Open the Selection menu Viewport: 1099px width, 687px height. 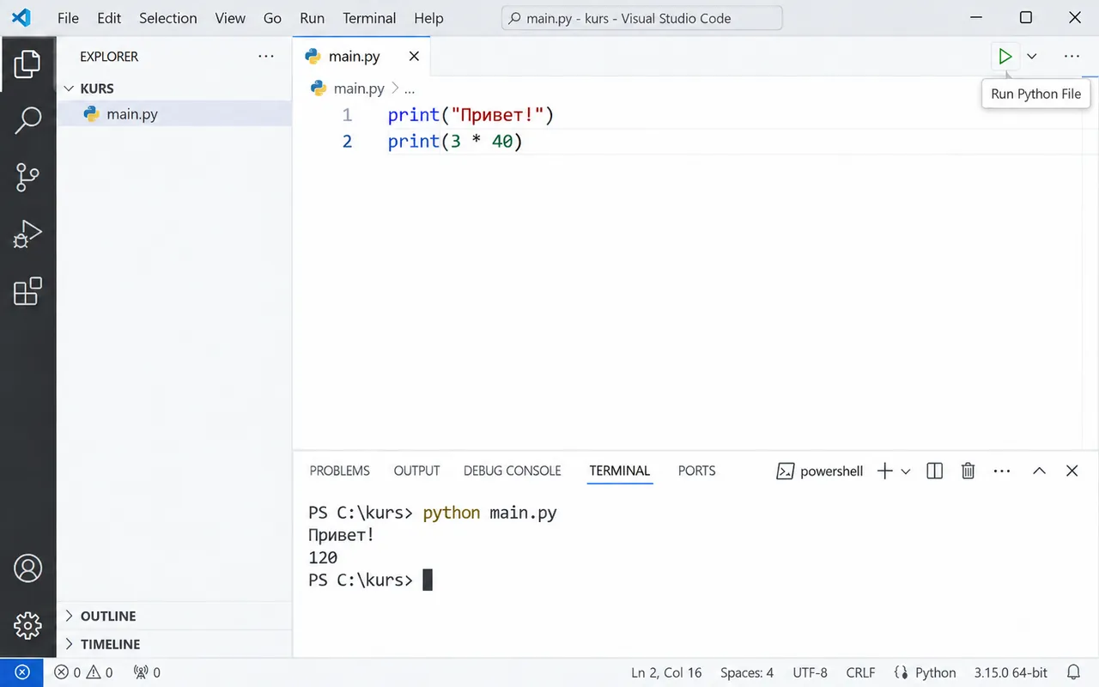click(x=168, y=18)
